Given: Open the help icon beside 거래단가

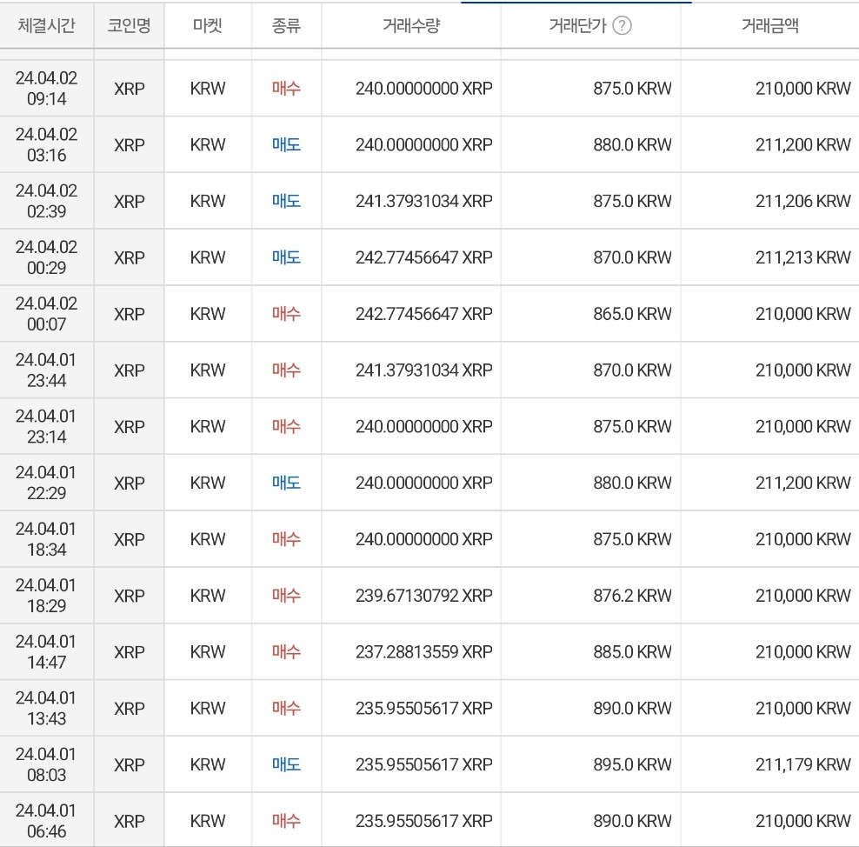Looking at the screenshot, I should click(622, 25).
